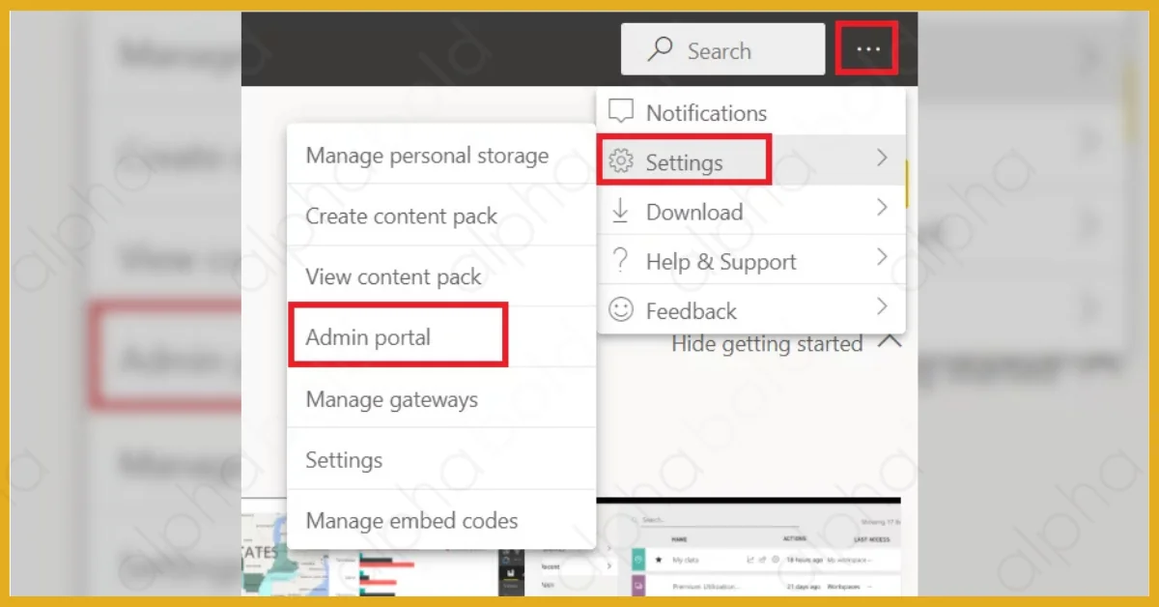Click the star icon beside My data

[x=658, y=559]
